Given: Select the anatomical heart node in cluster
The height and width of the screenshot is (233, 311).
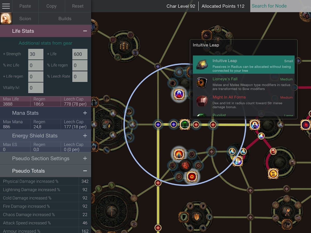Looking at the screenshot, I should pos(185,165).
